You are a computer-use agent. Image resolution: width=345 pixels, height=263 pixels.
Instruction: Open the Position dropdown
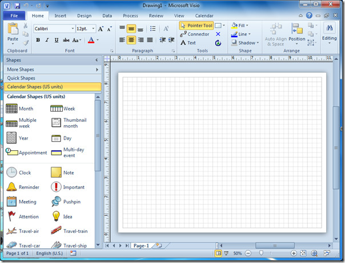pos(297,34)
